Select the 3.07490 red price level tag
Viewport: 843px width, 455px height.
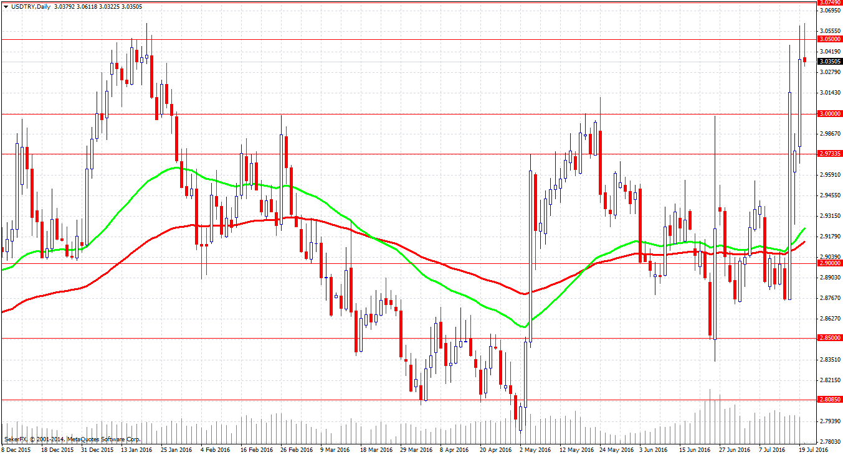point(831,2)
